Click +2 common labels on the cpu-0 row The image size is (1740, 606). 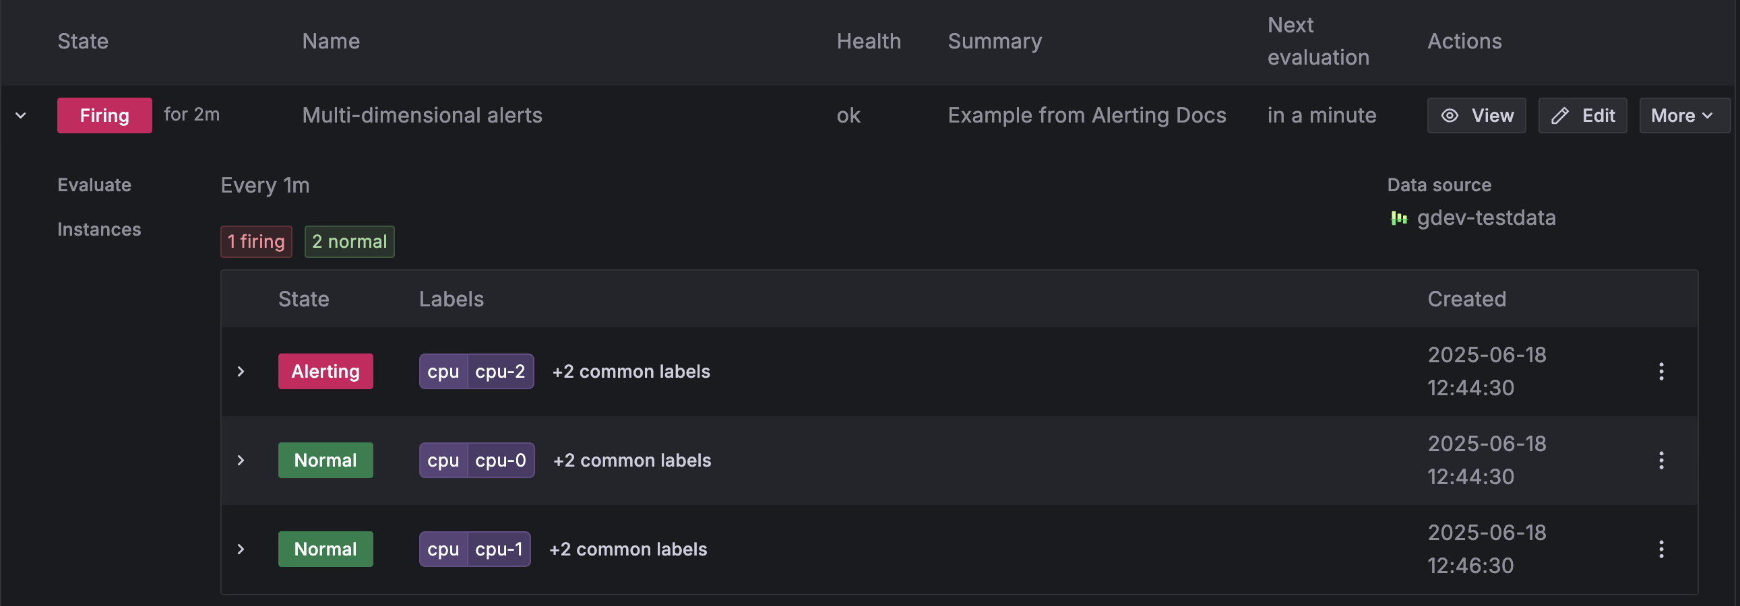click(x=631, y=461)
